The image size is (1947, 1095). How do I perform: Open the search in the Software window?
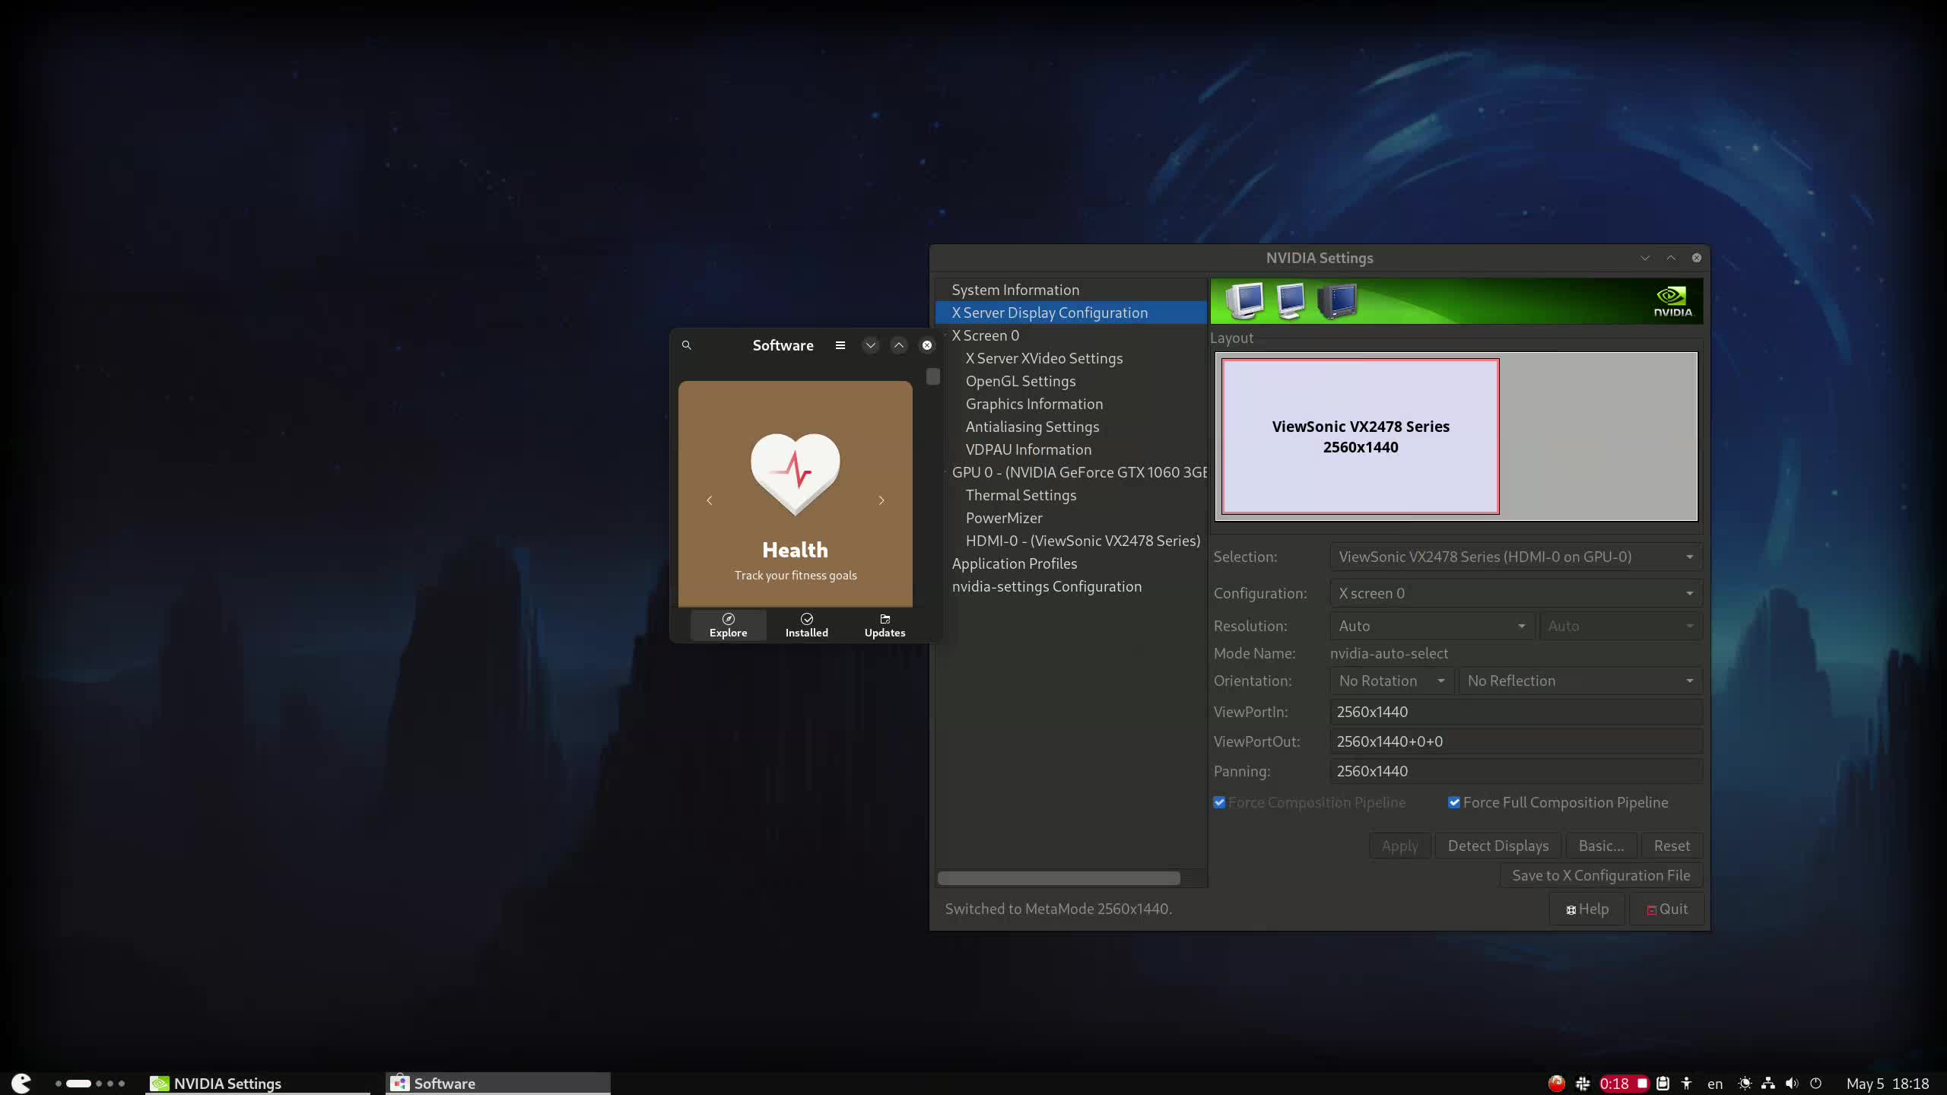686,345
